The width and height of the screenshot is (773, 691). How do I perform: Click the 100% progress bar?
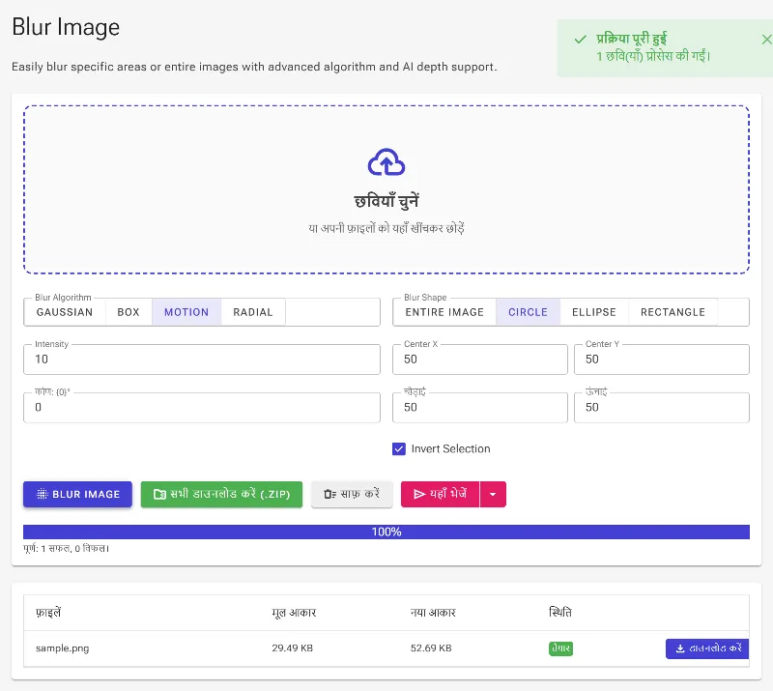386,532
